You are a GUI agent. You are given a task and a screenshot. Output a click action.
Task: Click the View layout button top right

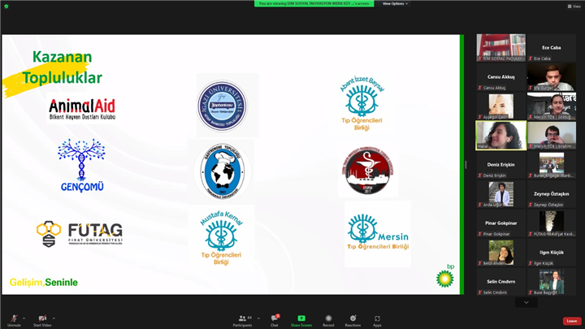coord(574,6)
